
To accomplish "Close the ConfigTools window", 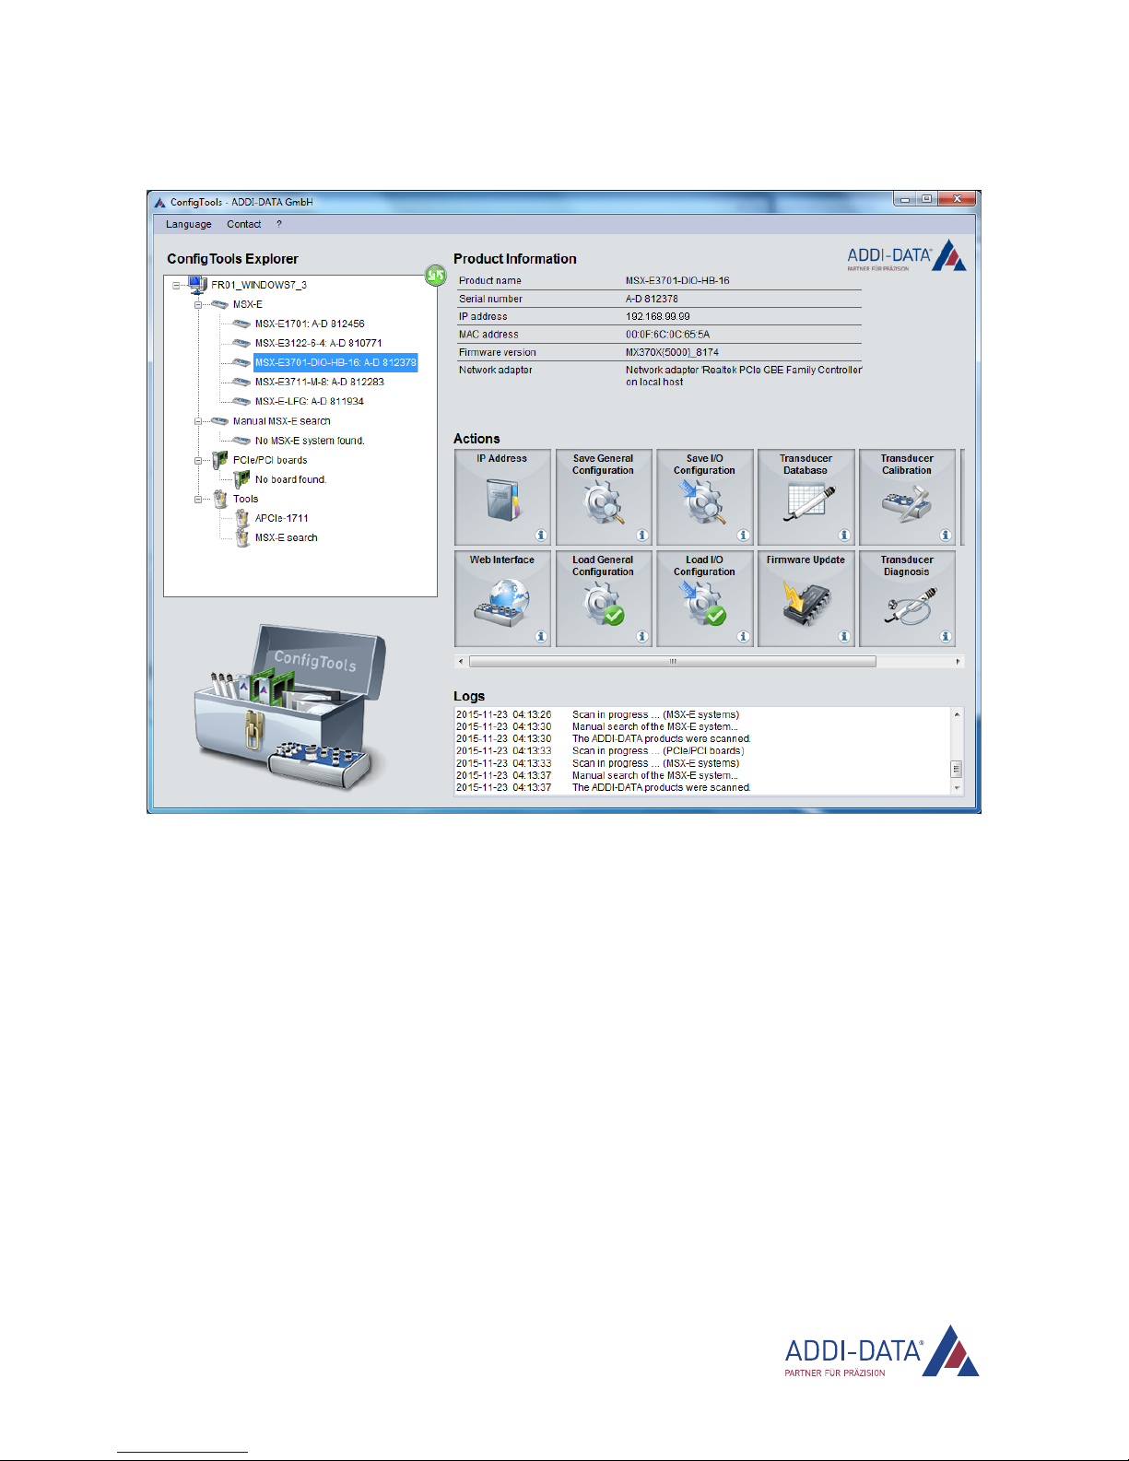I will click(958, 199).
